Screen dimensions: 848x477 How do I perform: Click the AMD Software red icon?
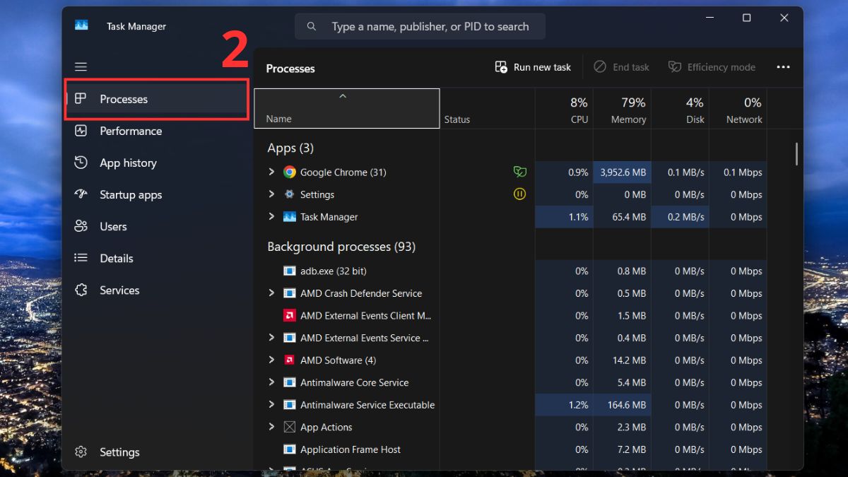click(x=289, y=360)
